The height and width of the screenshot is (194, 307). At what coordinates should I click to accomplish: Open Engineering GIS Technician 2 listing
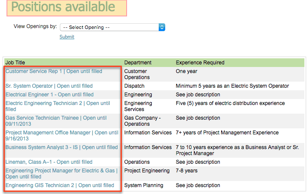pyautogui.click(x=60, y=185)
